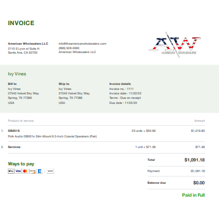Click the Polk Audio DB651s product description
The image size is (219, 224).
click(52, 136)
